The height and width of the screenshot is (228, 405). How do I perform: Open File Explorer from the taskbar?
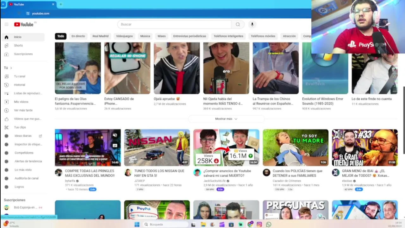pyautogui.click(x=203, y=224)
